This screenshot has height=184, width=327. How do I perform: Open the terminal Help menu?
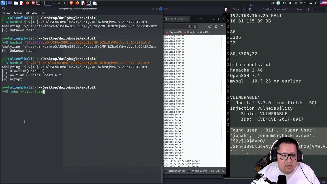tap(42, 13)
